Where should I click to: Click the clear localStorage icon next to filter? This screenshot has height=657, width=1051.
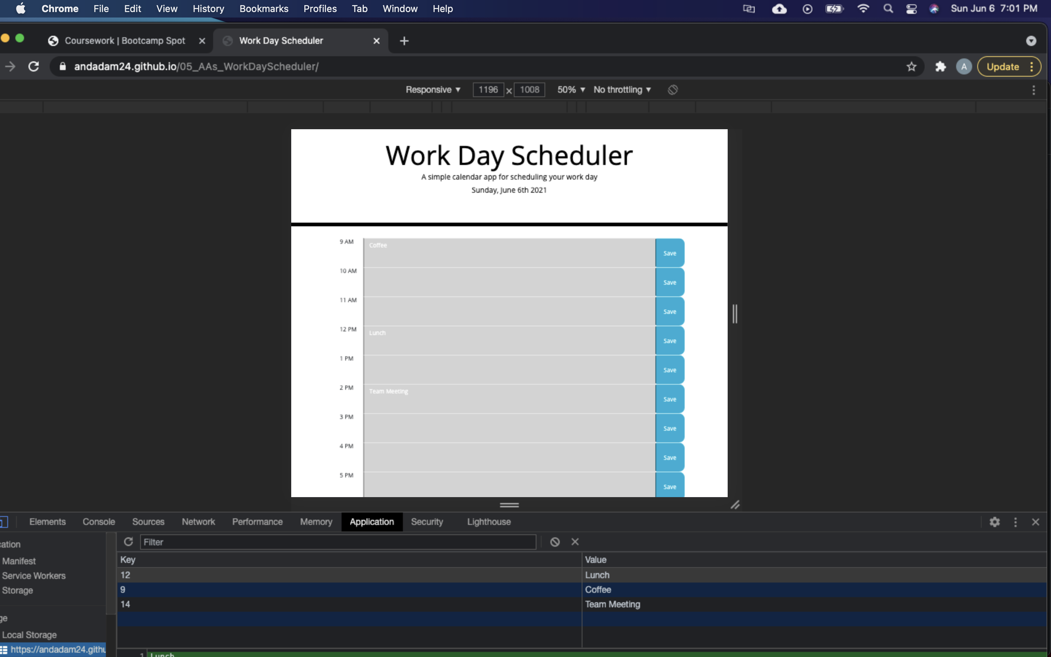555,541
